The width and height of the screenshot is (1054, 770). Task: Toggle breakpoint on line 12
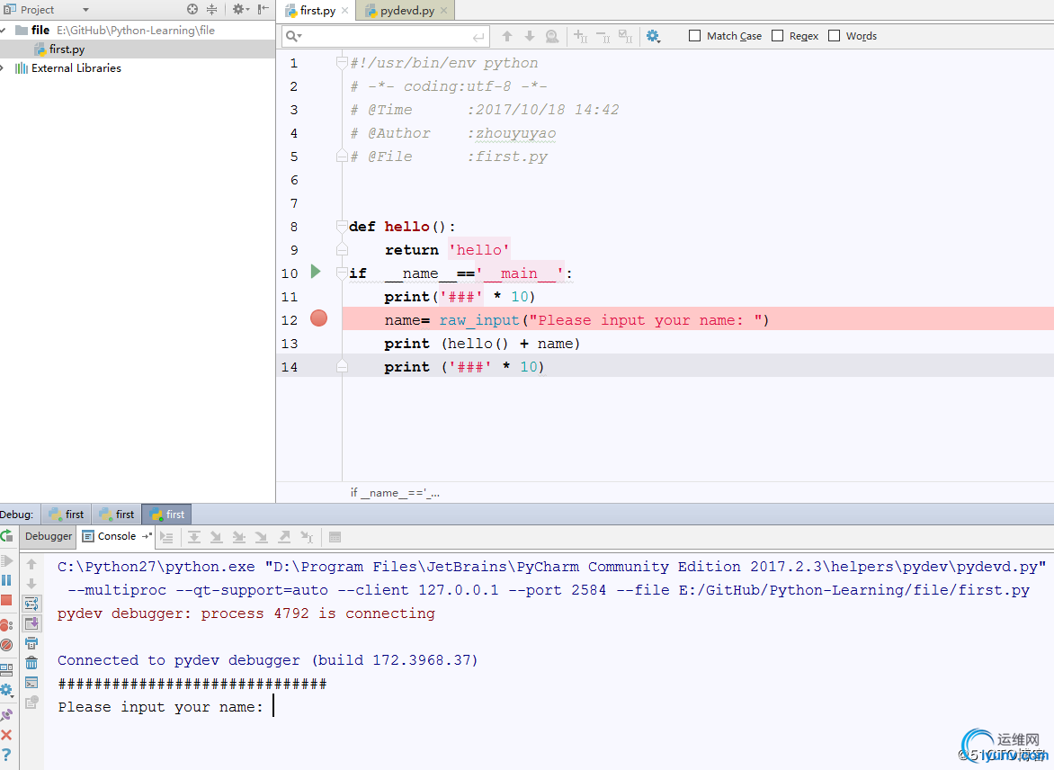(x=318, y=318)
